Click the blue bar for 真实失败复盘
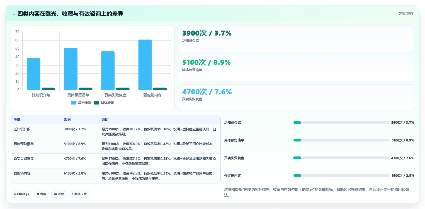This screenshot has height=209, width=425. click(x=108, y=71)
